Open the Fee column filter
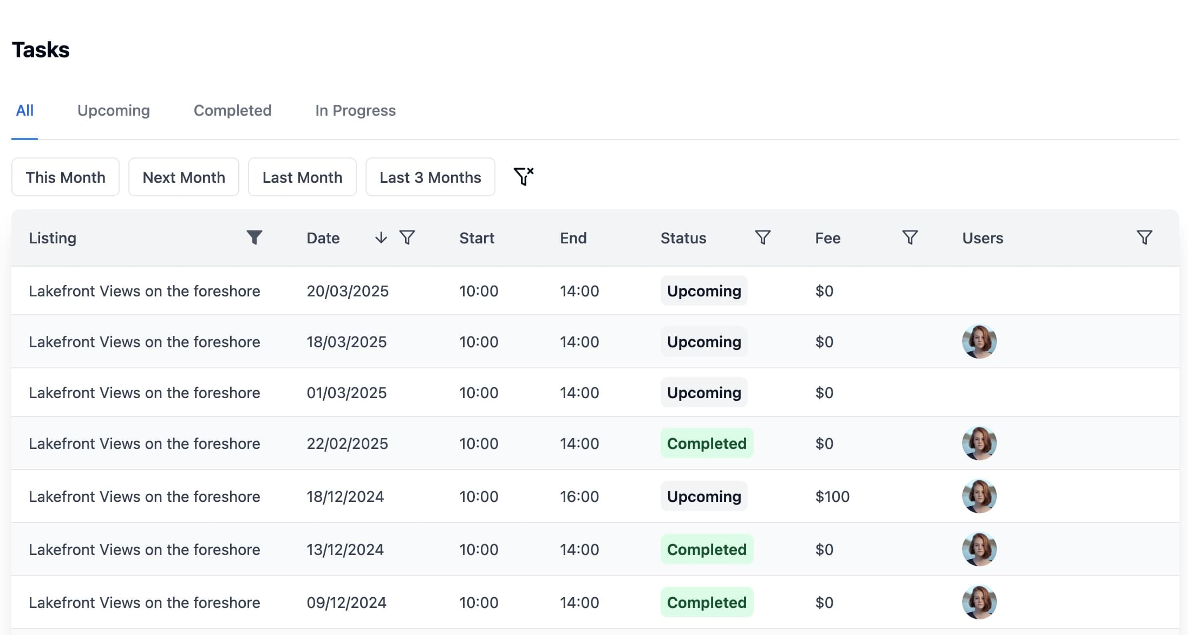Viewport: 1188px width, 635px height. [910, 237]
